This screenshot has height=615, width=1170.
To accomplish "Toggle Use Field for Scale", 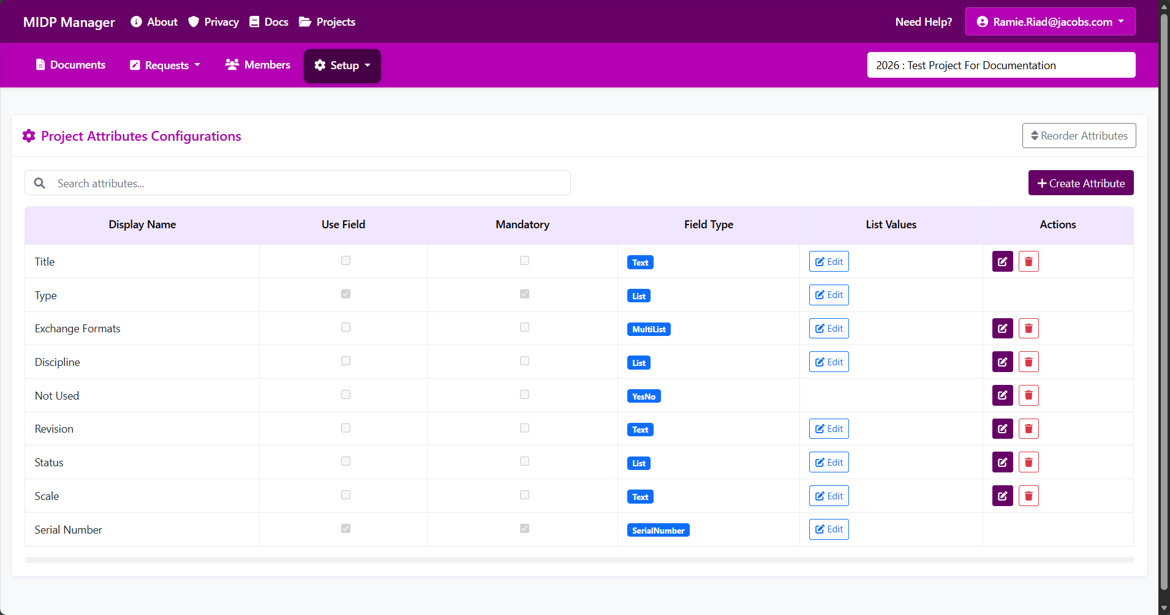I will (x=345, y=495).
